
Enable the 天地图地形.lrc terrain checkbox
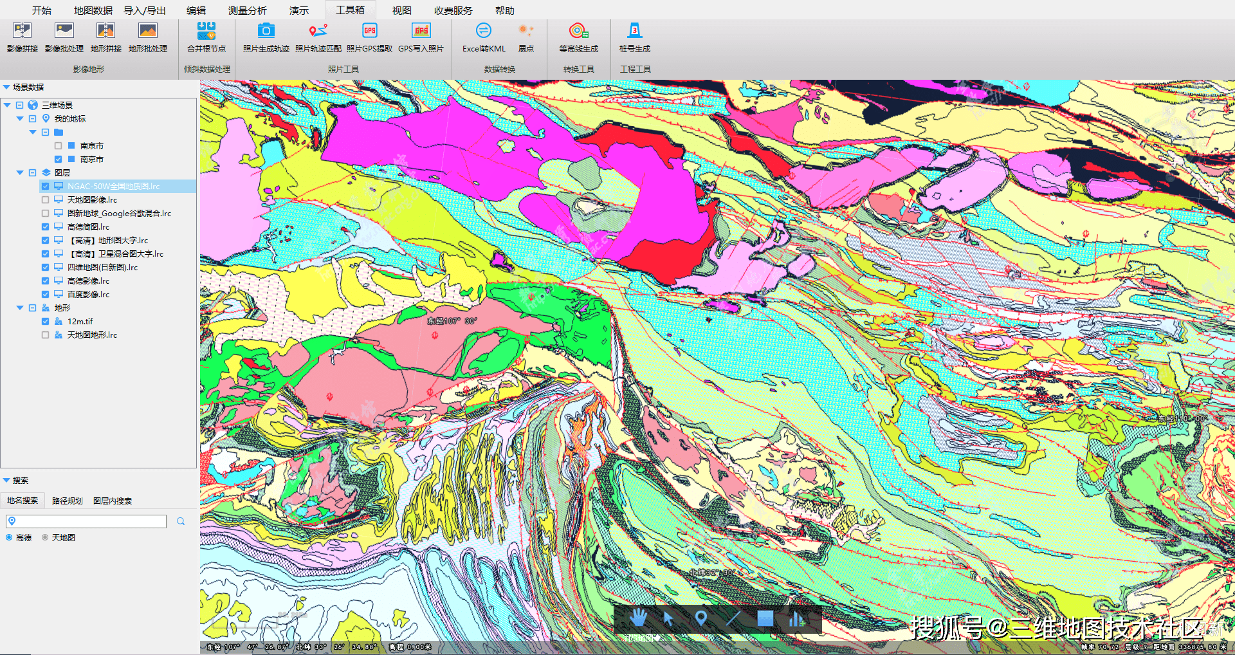click(45, 335)
